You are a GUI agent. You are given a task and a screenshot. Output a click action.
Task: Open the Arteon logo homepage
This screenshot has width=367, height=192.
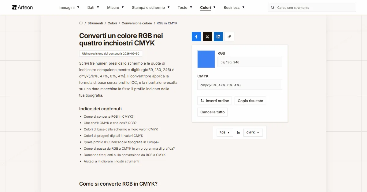coord(22,7)
